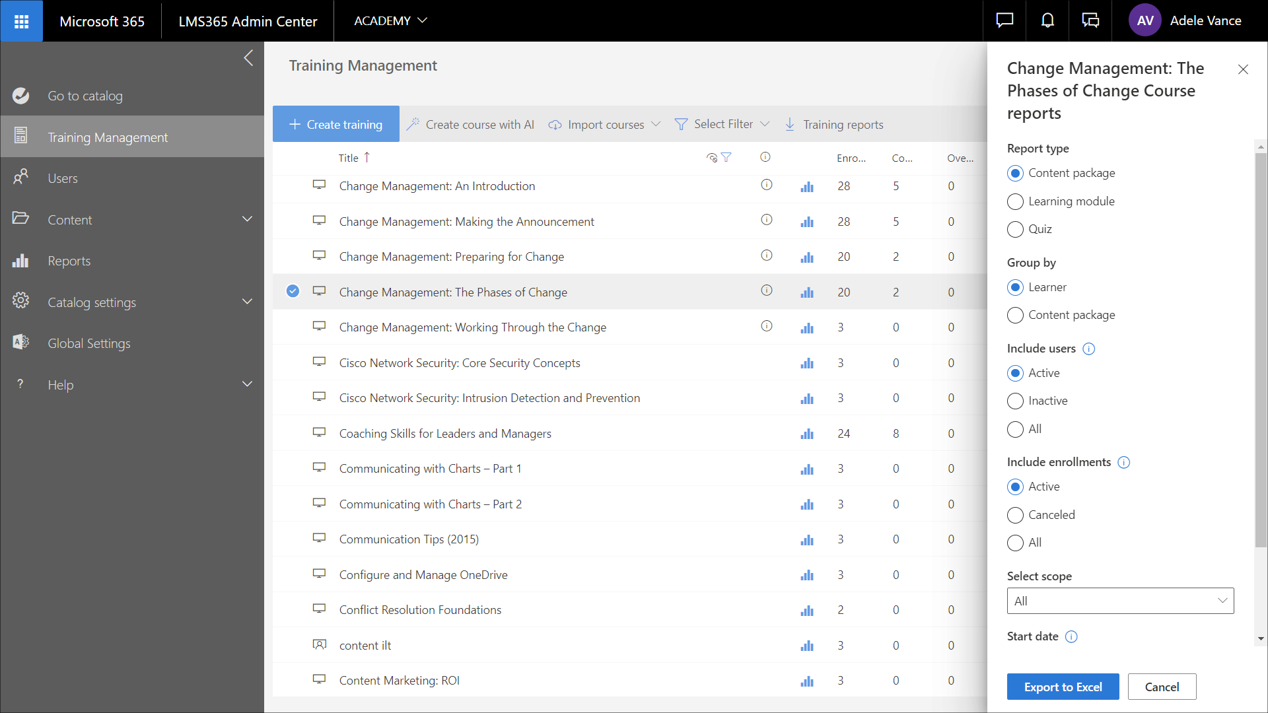
Task: Collapse the left navigation panel arrow
Action: [248, 58]
